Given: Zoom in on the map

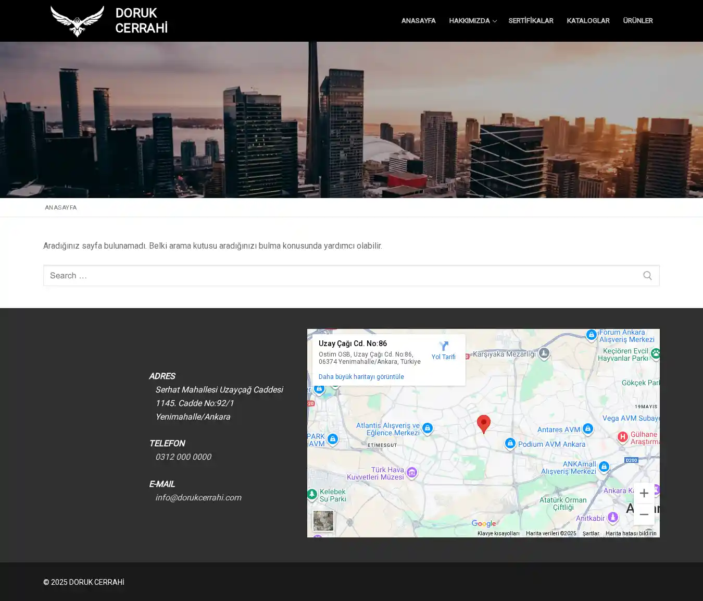Looking at the screenshot, I should click(644, 493).
